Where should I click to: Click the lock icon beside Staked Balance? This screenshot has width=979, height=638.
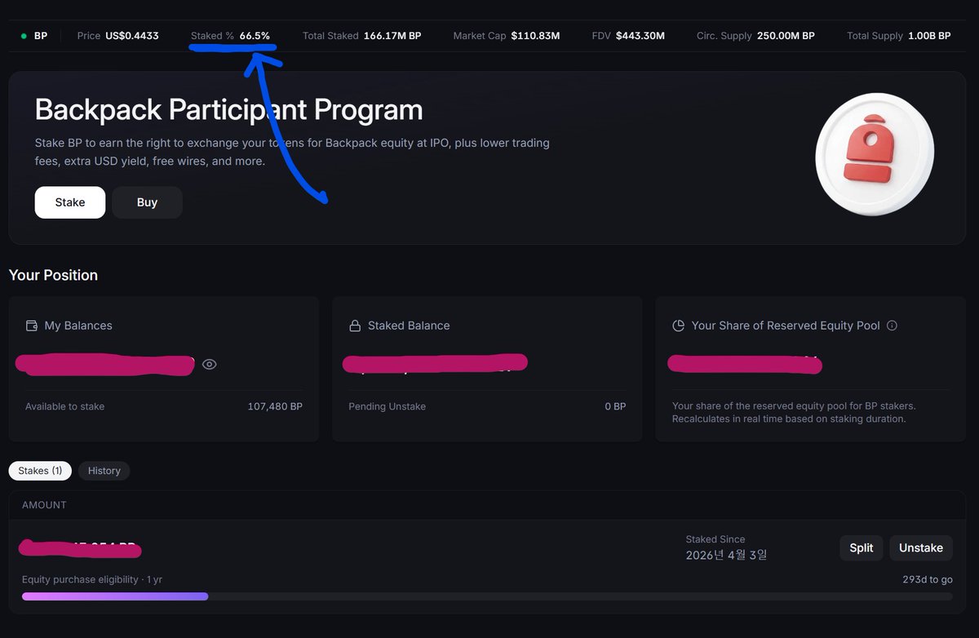[355, 326]
